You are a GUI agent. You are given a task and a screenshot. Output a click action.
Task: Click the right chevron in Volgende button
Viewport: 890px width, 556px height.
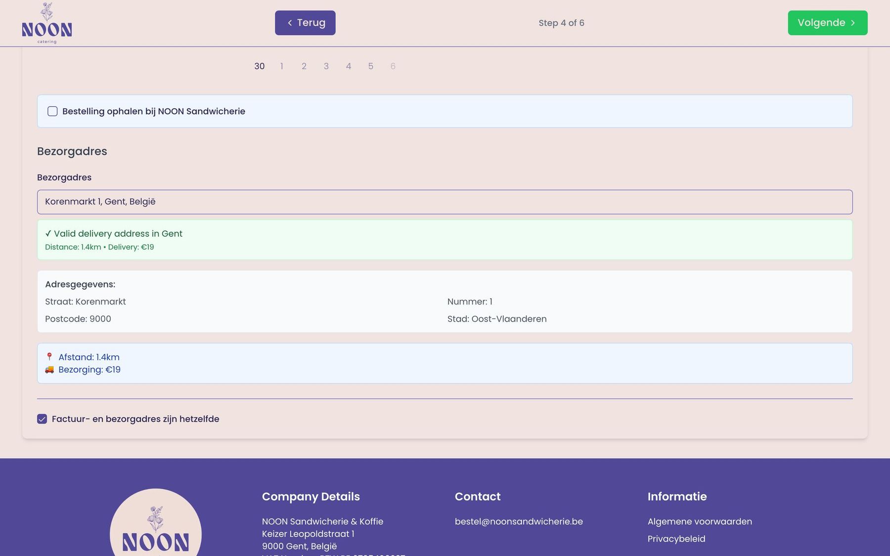pyautogui.click(x=853, y=23)
